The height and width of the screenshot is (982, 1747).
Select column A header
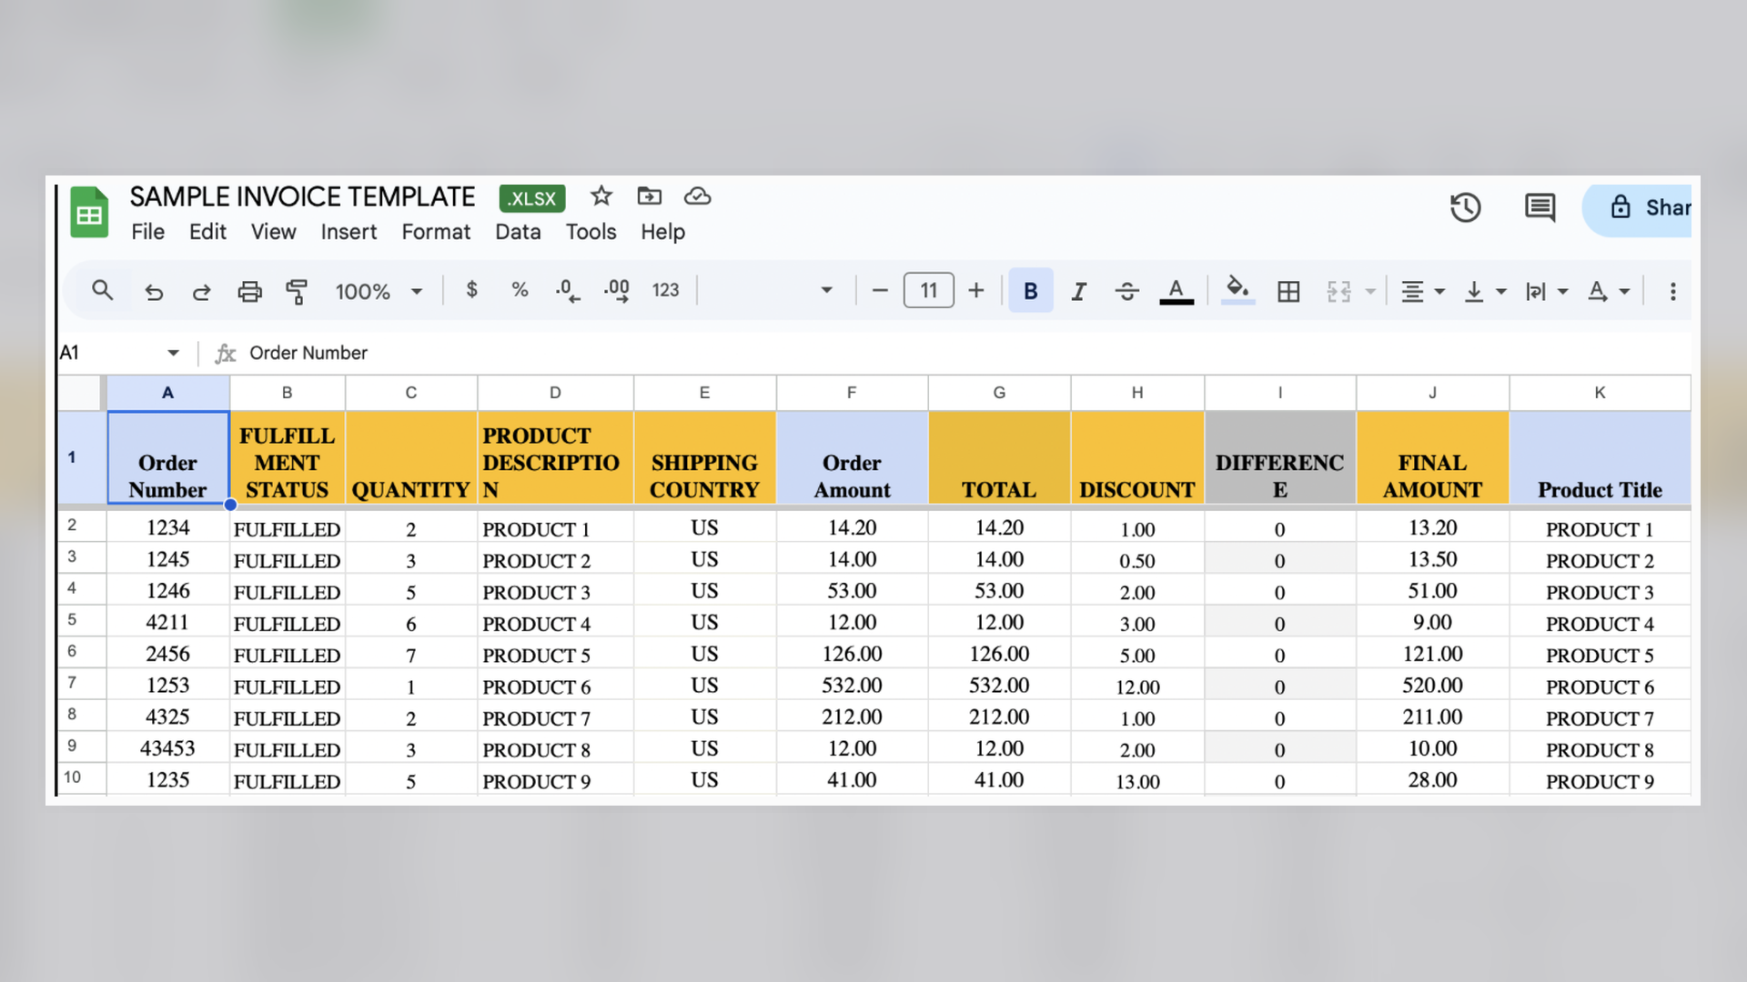click(x=167, y=393)
